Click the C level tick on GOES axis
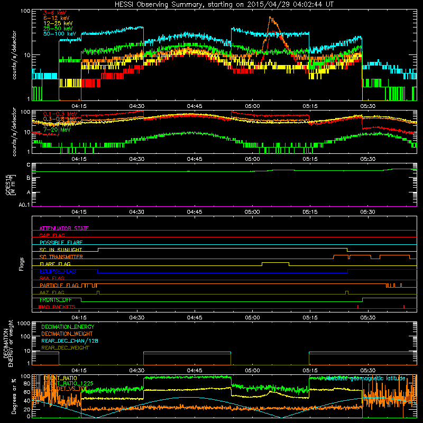 point(29,164)
